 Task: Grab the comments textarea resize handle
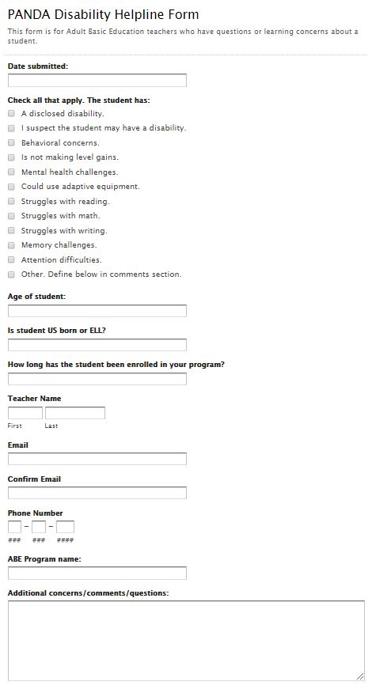pyautogui.click(x=360, y=676)
